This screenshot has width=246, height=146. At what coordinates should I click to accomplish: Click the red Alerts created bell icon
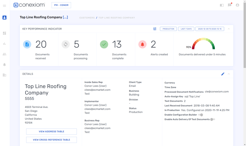coord(142,44)
